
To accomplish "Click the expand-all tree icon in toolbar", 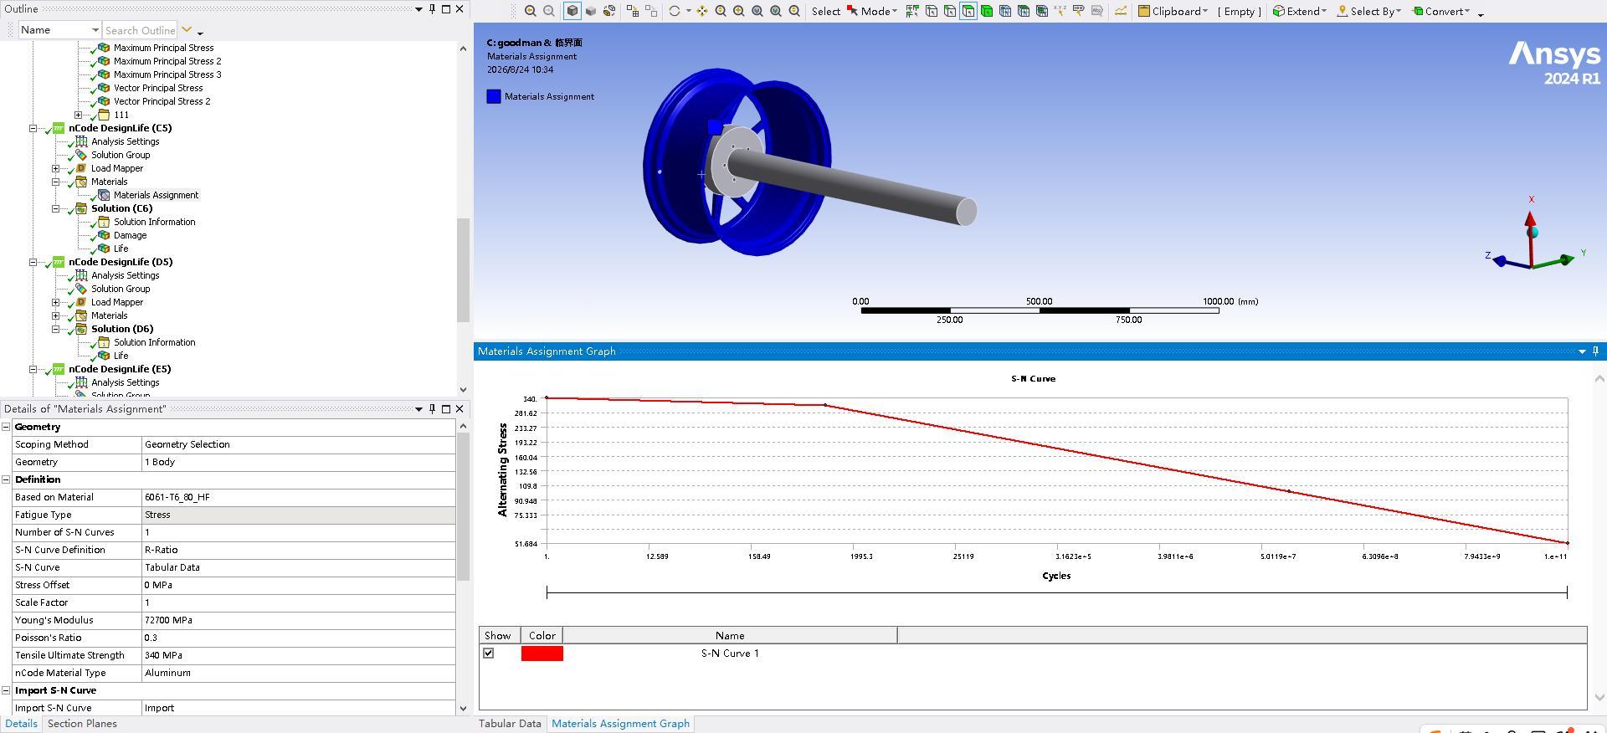I will (633, 11).
